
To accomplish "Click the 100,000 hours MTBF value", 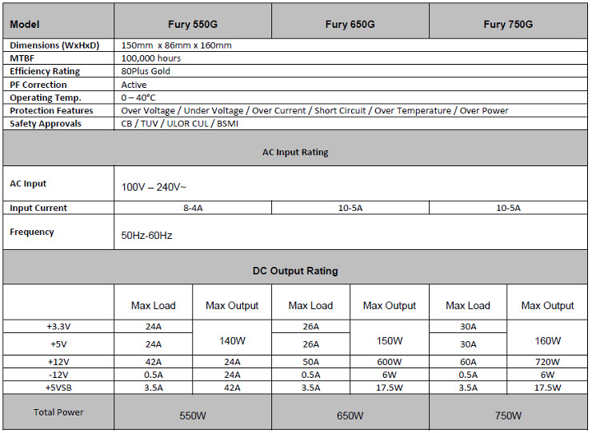I will pos(150,58).
